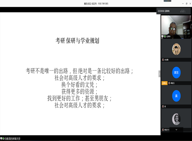Click the muted mic icon under 莫 avatar
This screenshot has height=141, width=192.
(x=163, y=107)
